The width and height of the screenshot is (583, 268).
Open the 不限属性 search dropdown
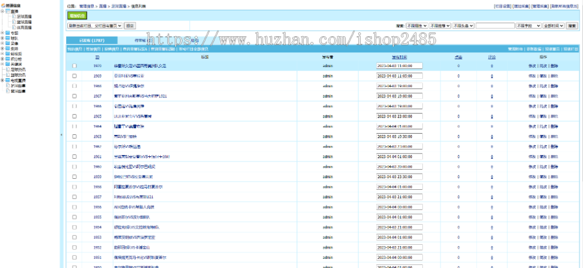(417, 26)
